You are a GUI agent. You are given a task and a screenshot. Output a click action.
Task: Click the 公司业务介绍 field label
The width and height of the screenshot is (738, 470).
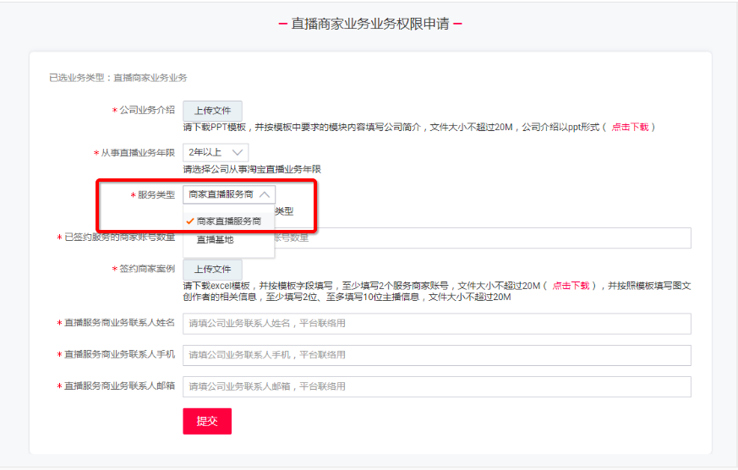[147, 110]
